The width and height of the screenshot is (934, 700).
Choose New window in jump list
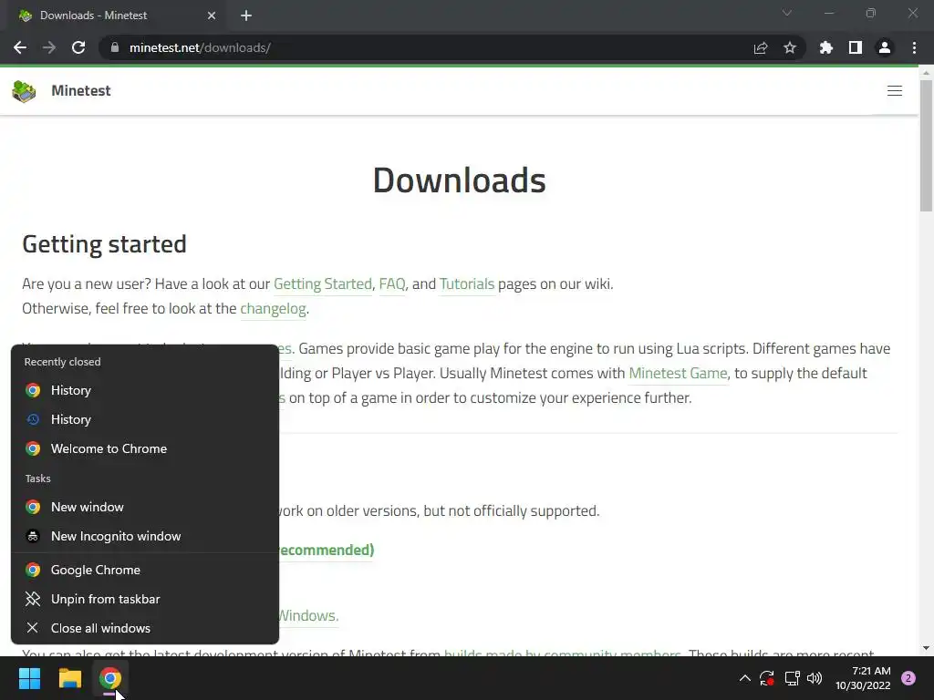click(x=145, y=507)
